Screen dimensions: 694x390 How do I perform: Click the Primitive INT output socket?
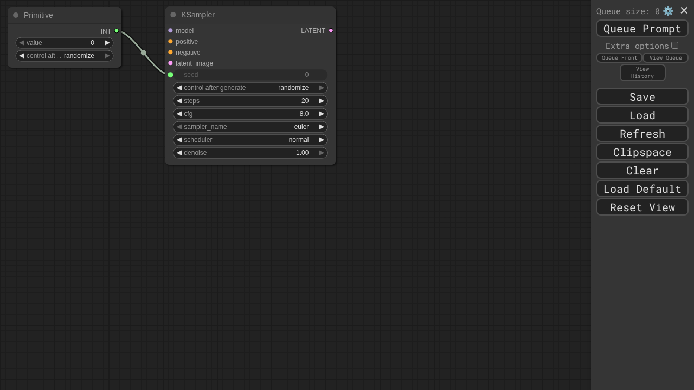(117, 31)
